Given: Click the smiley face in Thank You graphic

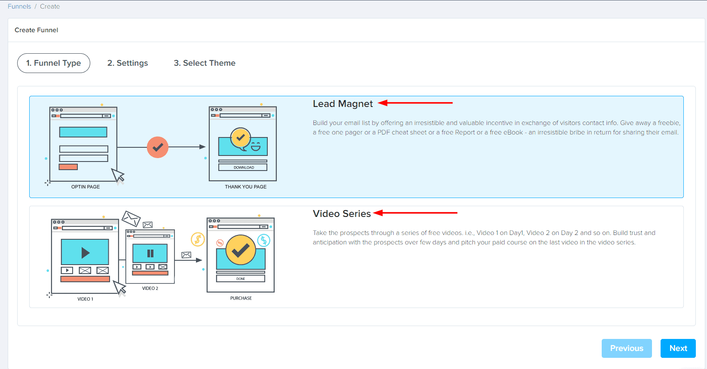Looking at the screenshot, I should 256,146.
